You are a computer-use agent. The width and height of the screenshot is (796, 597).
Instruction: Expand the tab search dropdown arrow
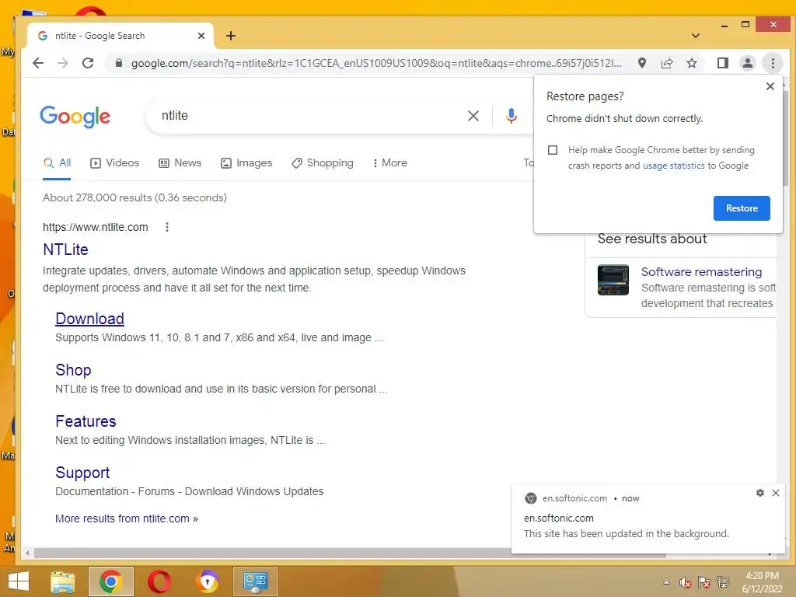696,36
